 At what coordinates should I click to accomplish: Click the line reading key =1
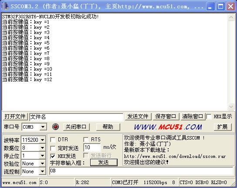(x=26, y=22)
